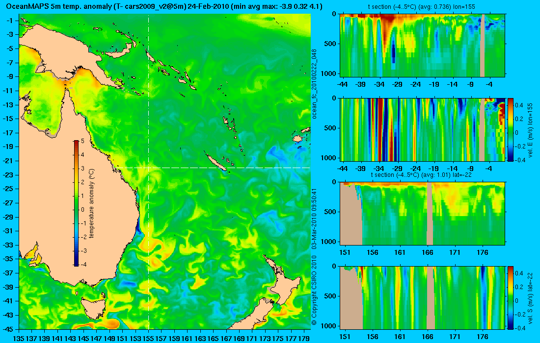This screenshot has height=343, width=540.
Task: Select the eastward velocity section plot lon=155
Action: coord(422,129)
